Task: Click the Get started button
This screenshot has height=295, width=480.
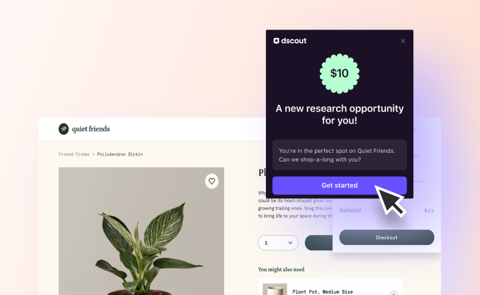Action: coord(339,186)
